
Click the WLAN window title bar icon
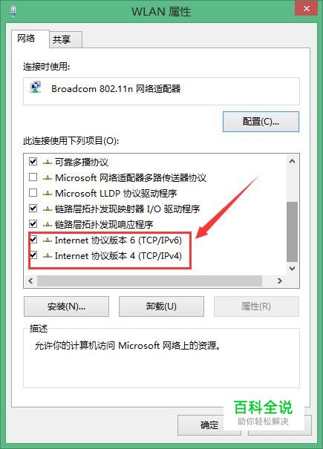(x=13, y=11)
